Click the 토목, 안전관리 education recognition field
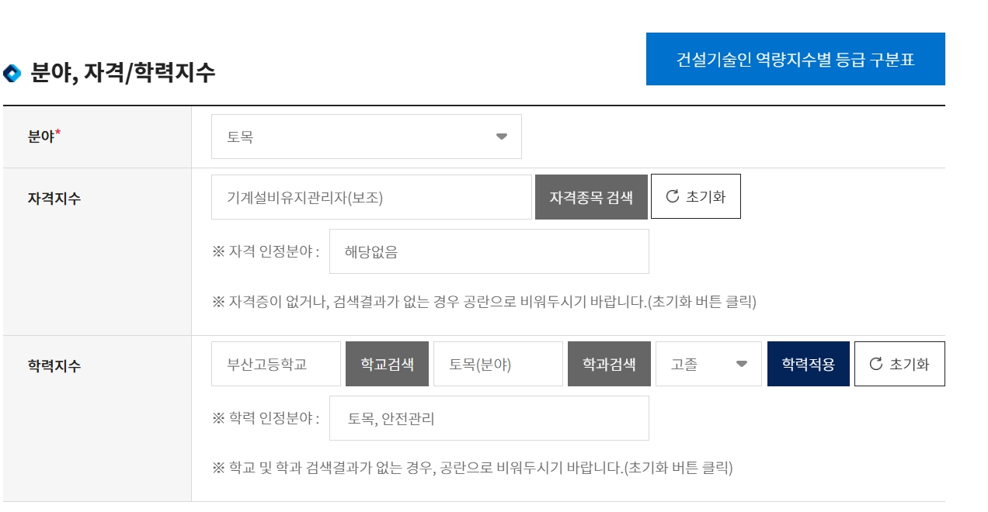Viewport: 988px width, 512px height. click(491, 418)
